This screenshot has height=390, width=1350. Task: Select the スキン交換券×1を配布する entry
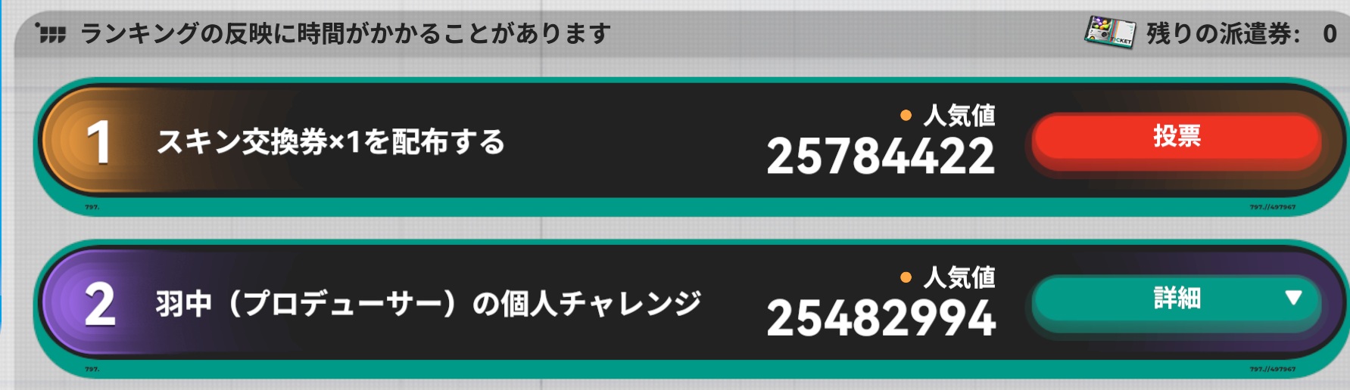pyautogui.click(x=330, y=142)
